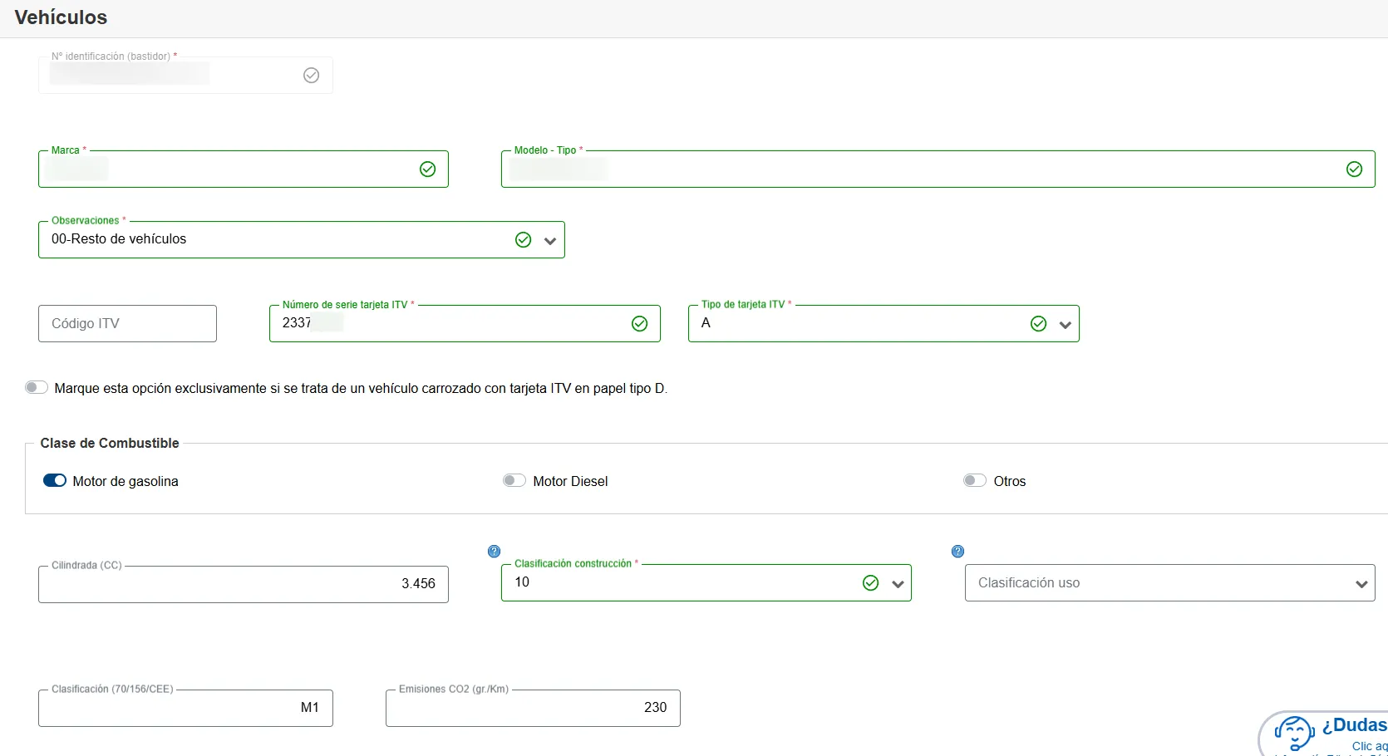Expand the Clasificación uso dropdown
This screenshot has height=756, width=1388.
[1361, 584]
